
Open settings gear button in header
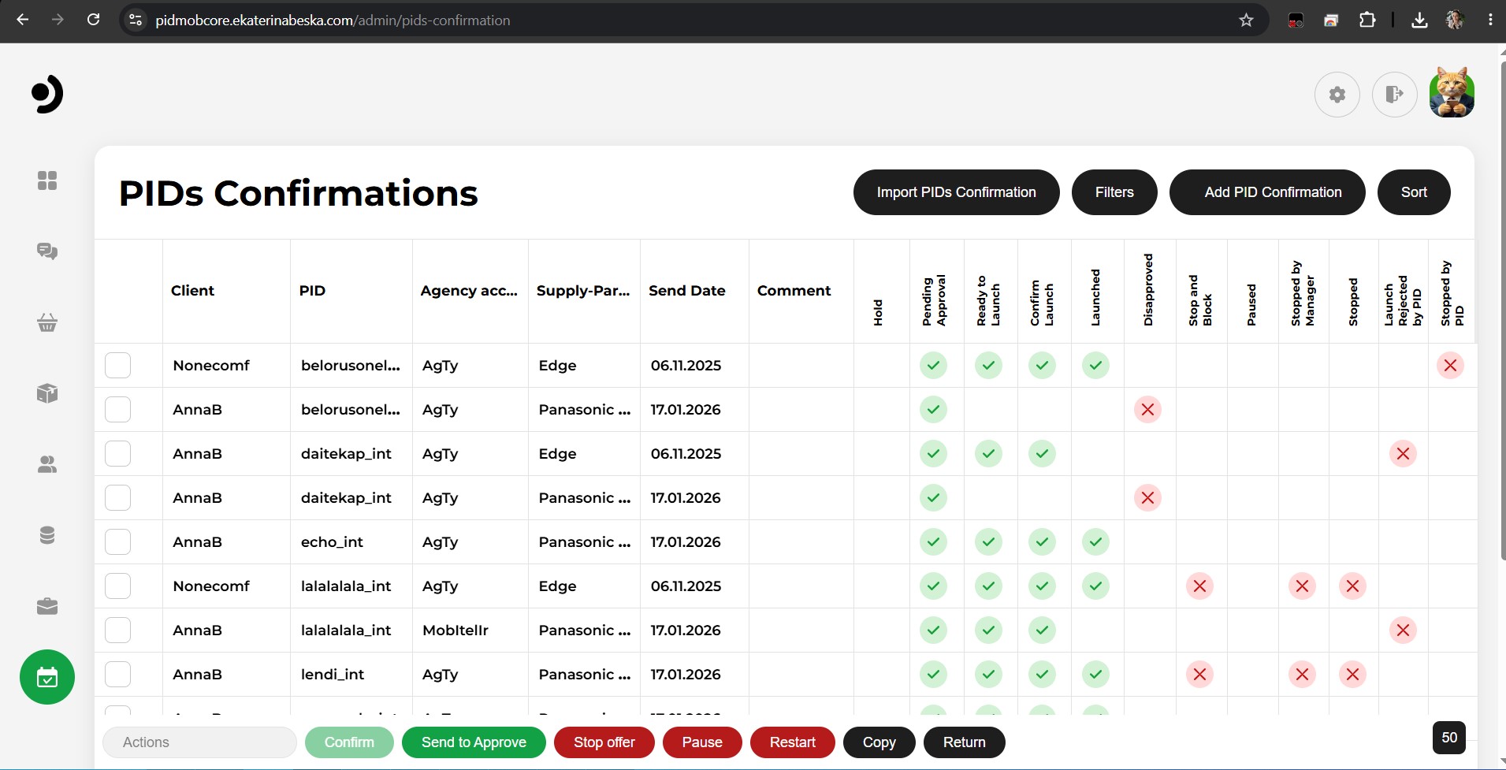point(1337,95)
